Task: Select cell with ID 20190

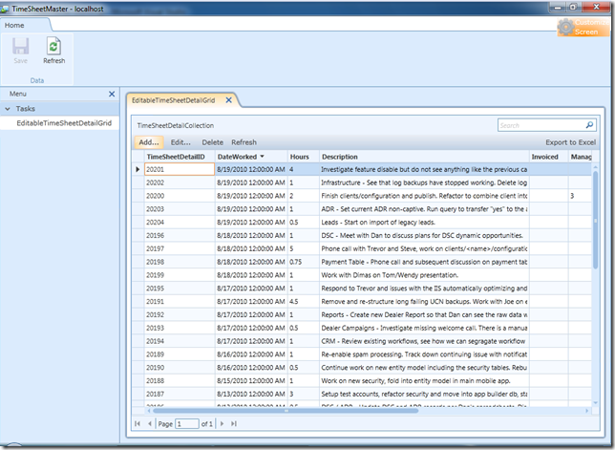Action: (x=180, y=368)
